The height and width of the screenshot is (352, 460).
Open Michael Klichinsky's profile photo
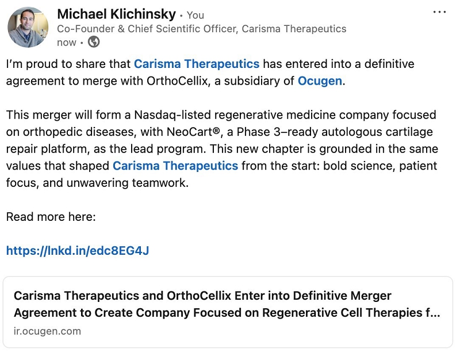pyautogui.click(x=28, y=27)
